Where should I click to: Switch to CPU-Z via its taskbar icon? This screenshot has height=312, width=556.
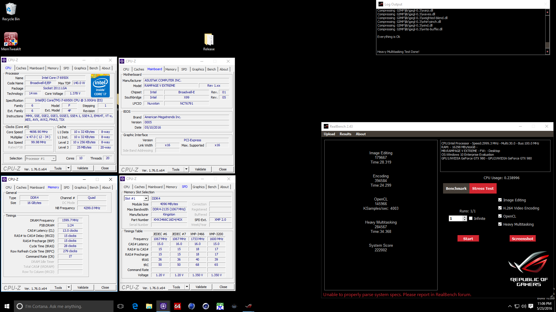[x=163, y=306]
